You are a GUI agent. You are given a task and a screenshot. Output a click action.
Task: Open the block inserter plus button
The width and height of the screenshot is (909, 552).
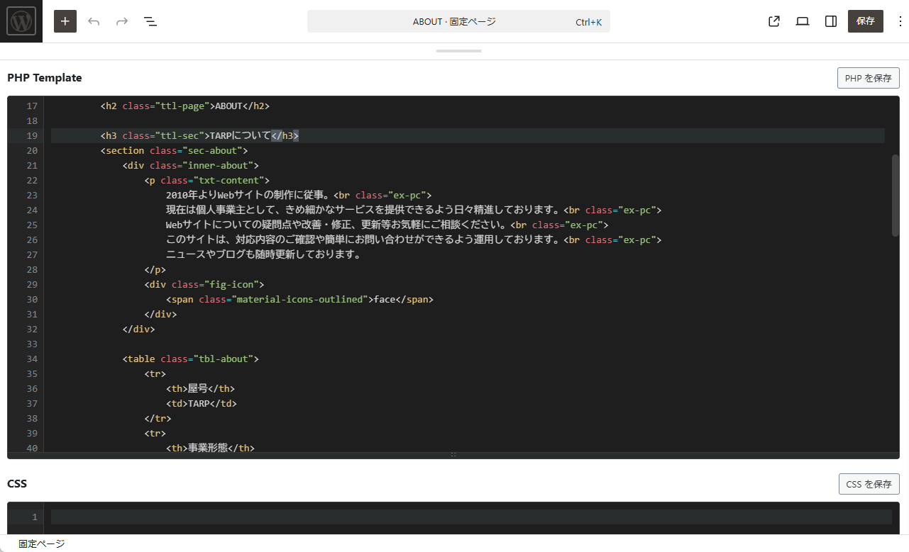pos(65,21)
